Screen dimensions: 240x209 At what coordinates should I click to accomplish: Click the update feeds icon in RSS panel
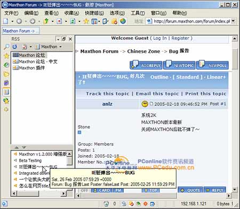click(x=15, y=47)
